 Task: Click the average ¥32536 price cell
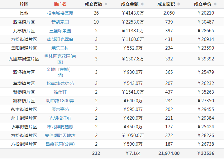tap(206, 153)
